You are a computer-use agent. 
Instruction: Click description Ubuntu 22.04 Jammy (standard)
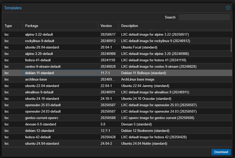coord(145,86)
